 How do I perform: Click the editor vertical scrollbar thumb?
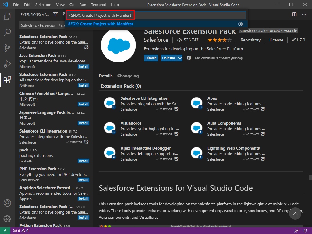pos(310,177)
